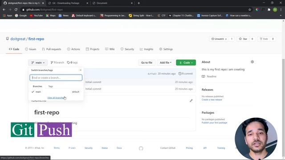The width and height of the screenshot is (285, 160).
Task: Open the 0 tags link
Action: (72, 63)
